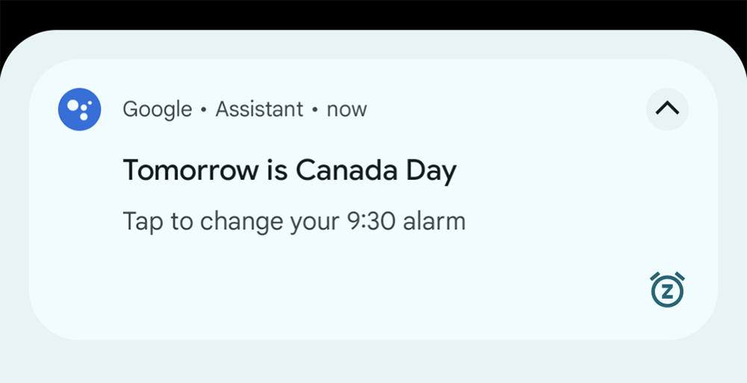
Task: Open the "Tomorrow is Canada Day" notification title
Action: tap(290, 170)
